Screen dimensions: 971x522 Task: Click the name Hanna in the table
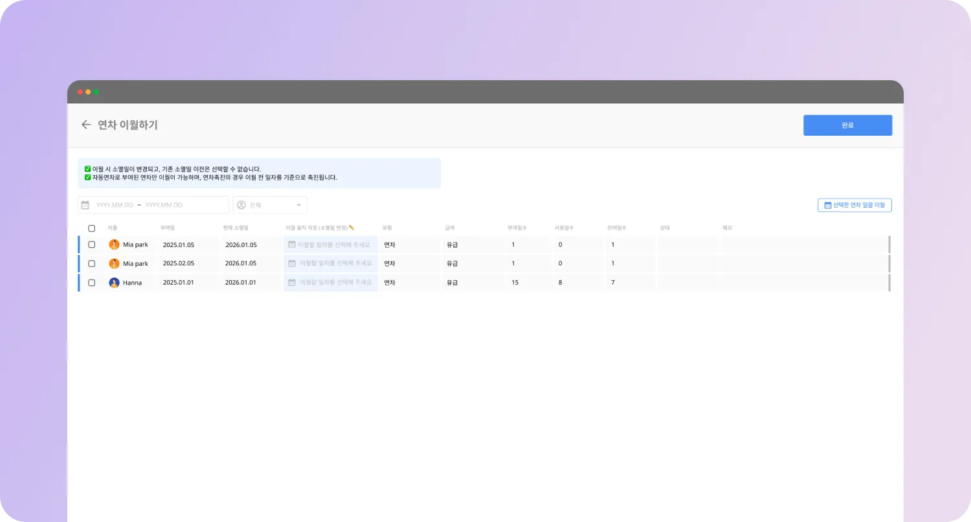[x=132, y=283]
